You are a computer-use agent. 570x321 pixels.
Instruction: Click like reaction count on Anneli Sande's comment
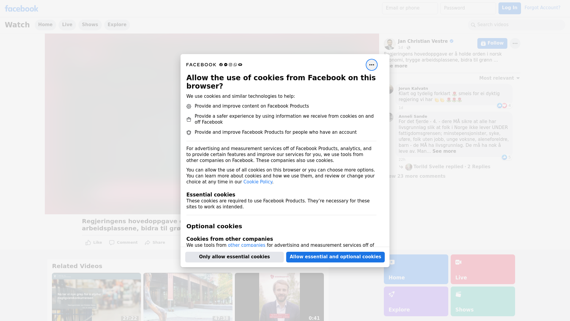point(506,157)
